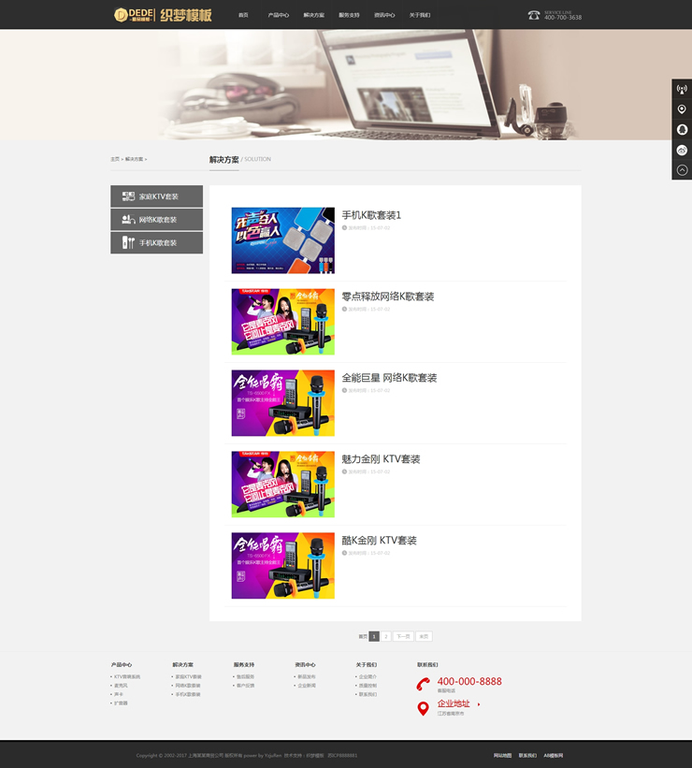The width and height of the screenshot is (692, 768).
Task: Click the DEDE 织梦模板 site logo
Action: click(163, 15)
